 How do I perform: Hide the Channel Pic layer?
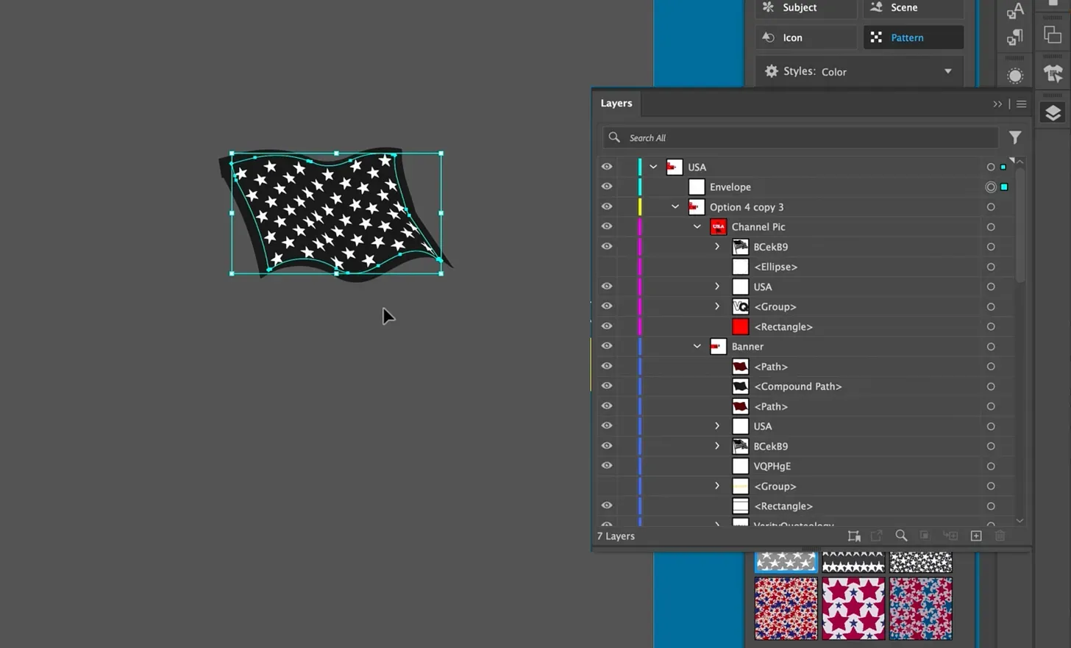[x=606, y=226]
